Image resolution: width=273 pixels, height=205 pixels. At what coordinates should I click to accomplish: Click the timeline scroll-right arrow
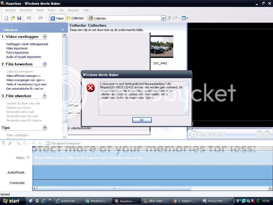(270, 188)
